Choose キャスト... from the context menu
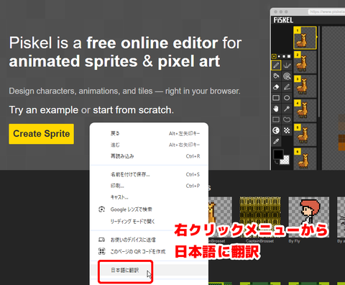345x285 pixels. click(149, 197)
